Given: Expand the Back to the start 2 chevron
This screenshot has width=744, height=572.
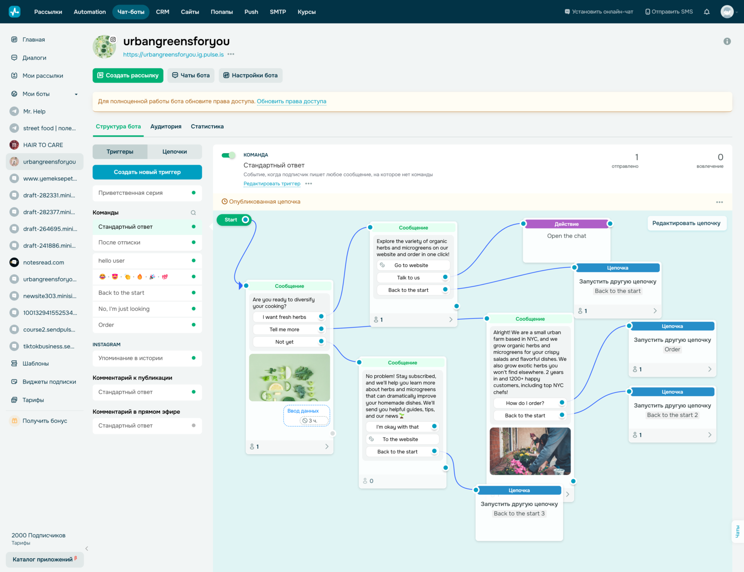Looking at the screenshot, I should click(710, 435).
